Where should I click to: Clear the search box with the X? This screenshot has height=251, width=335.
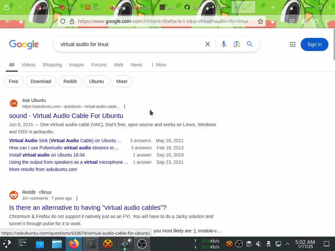coord(208,44)
